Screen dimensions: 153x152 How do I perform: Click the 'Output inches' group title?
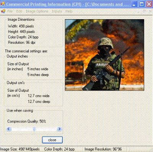point(17,56)
